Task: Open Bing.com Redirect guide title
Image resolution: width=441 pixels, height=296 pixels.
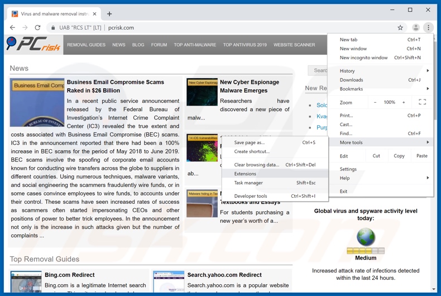Action: click(x=69, y=275)
